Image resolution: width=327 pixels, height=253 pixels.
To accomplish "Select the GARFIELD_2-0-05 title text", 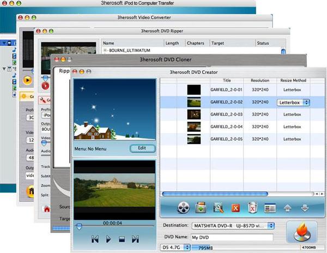I will click(226, 139).
